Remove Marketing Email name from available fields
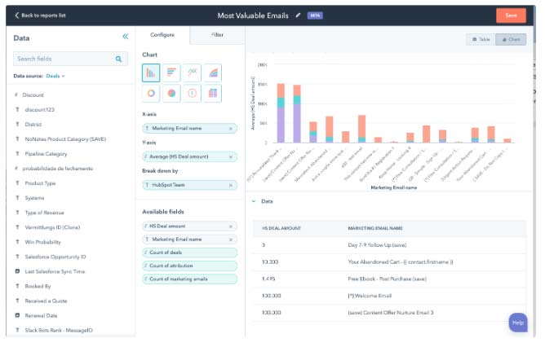The image size is (545, 347). tap(230, 239)
